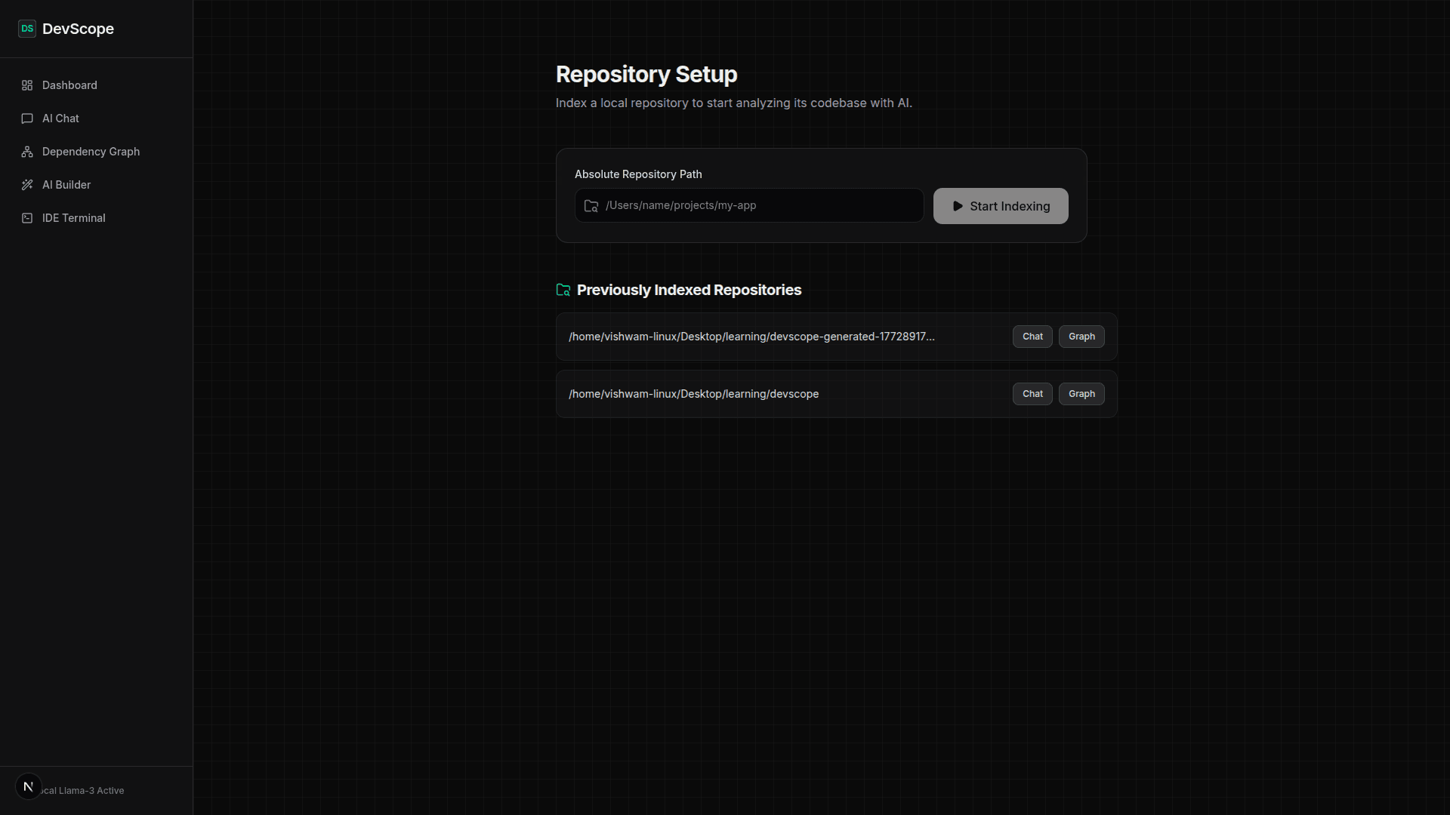Click the DevScope title link

pyautogui.click(x=78, y=29)
